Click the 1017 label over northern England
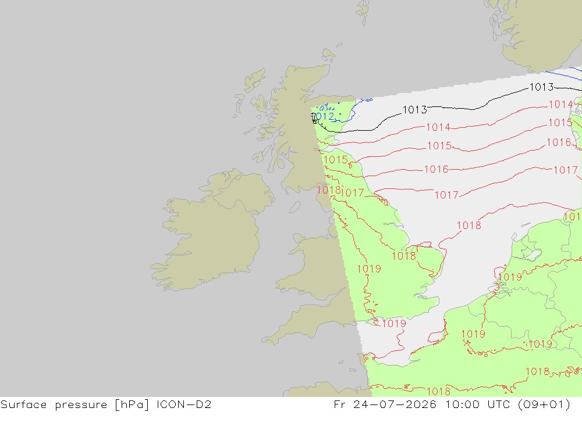582x426 pixels. pyautogui.click(x=352, y=193)
